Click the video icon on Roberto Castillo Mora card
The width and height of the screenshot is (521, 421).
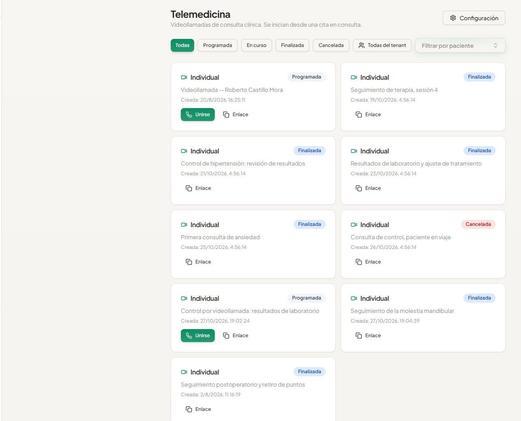[184, 77]
